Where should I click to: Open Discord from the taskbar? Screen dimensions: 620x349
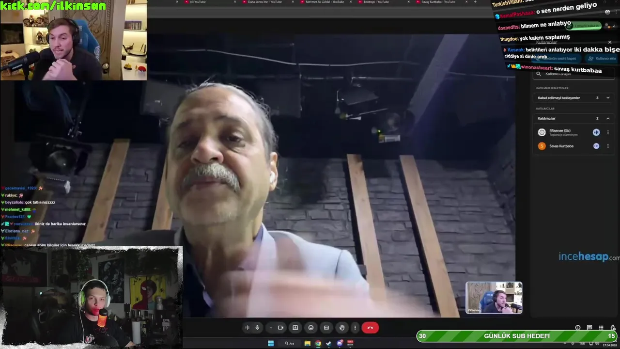[340, 343]
